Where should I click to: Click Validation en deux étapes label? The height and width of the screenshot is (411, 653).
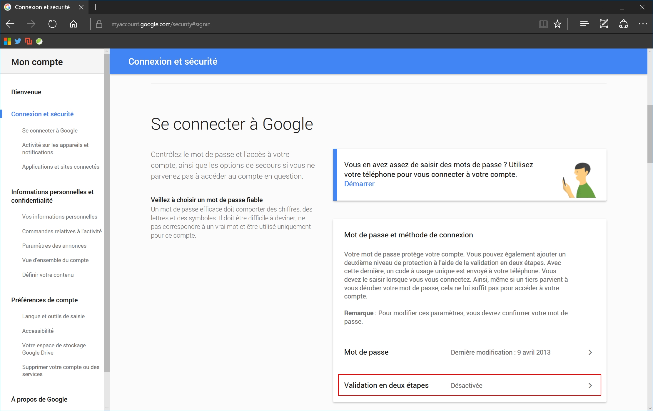tap(386, 385)
